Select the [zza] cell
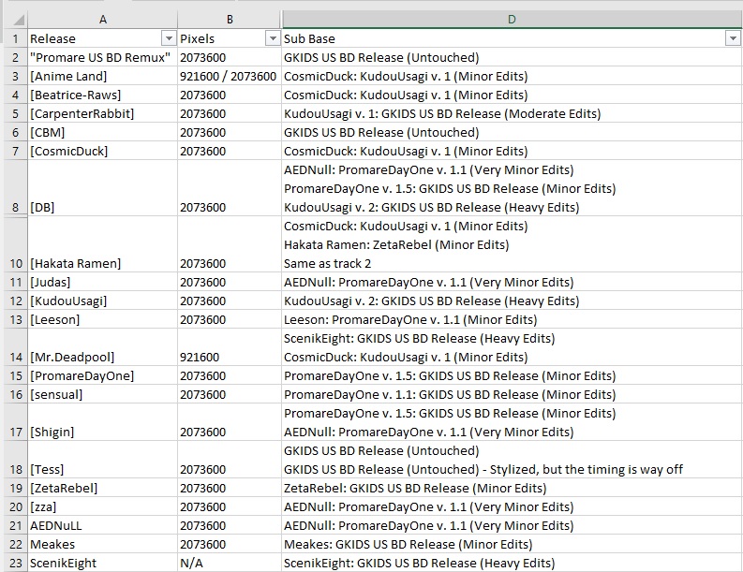This screenshot has height=572, width=743. (x=102, y=506)
